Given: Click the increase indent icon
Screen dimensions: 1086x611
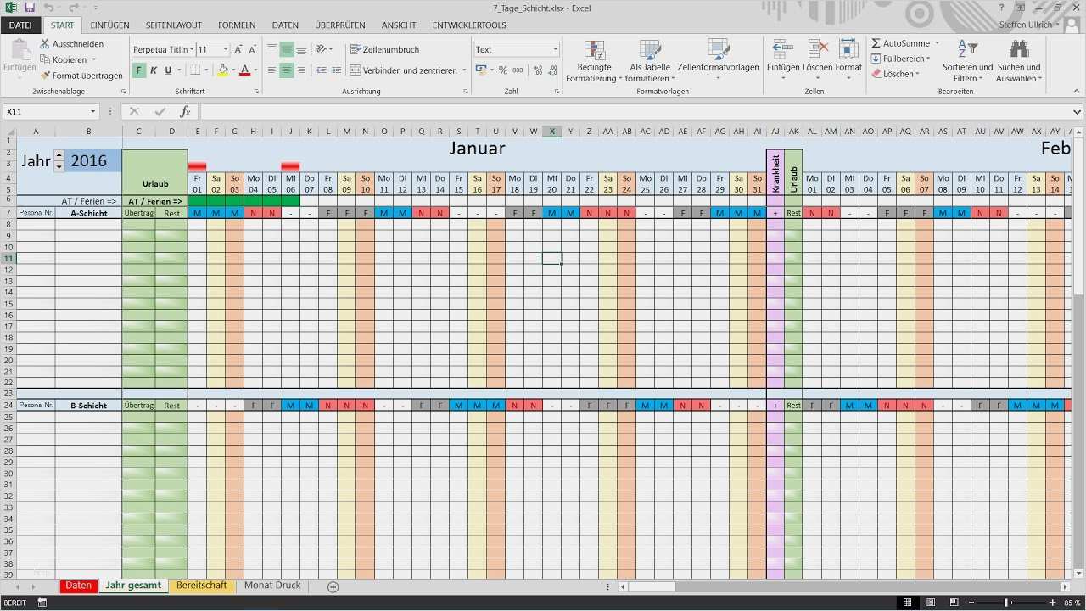Looking at the screenshot, I should (336, 70).
